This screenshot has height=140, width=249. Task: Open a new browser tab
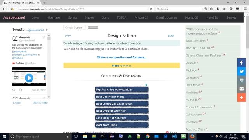click(44, 3)
